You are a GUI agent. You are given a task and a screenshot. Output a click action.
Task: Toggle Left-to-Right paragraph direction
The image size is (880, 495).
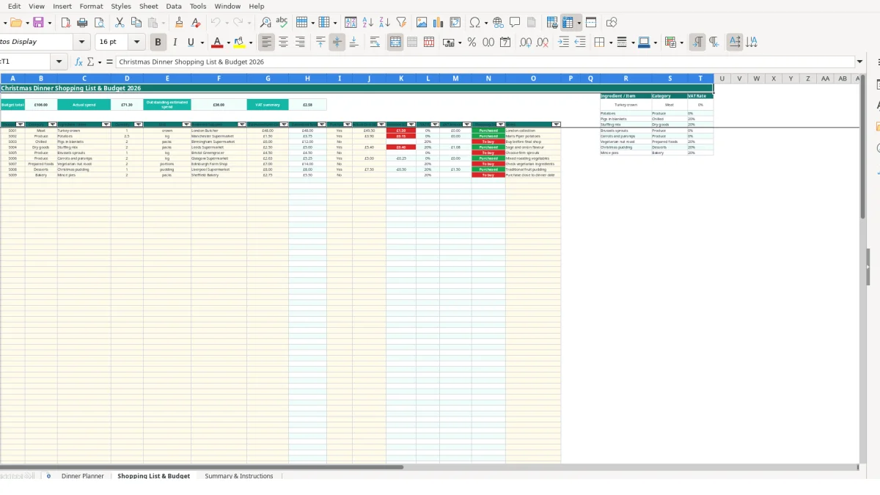click(697, 43)
